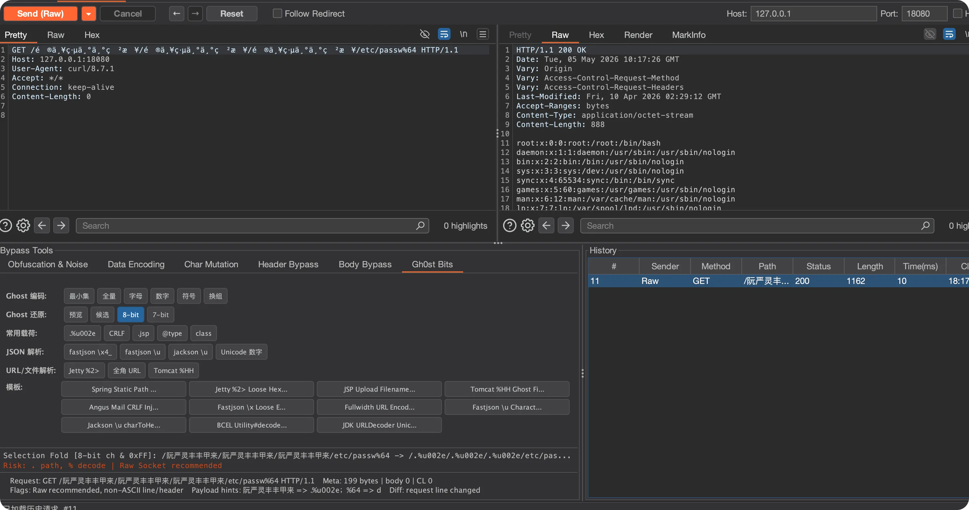The height and width of the screenshot is (510, 969).
Task: Click the 预览 restore button
Action: point(76,315)
